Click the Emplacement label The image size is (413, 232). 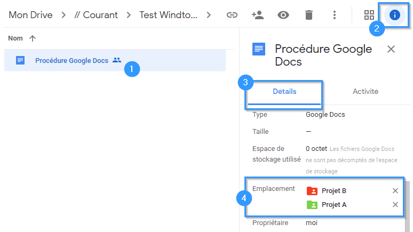[x=273, y=189]
